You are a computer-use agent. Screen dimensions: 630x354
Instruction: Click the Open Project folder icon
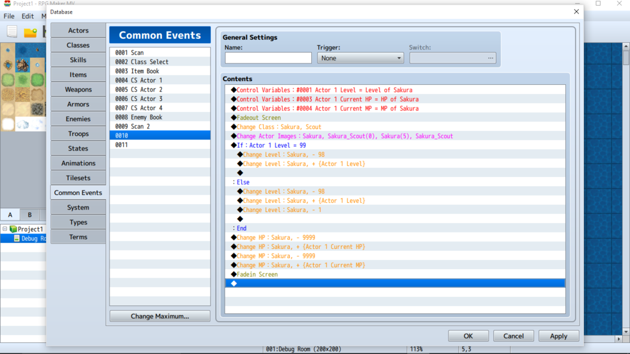(x=30, y=32)
